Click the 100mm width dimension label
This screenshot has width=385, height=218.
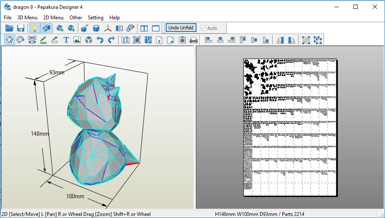pos(75,196)
